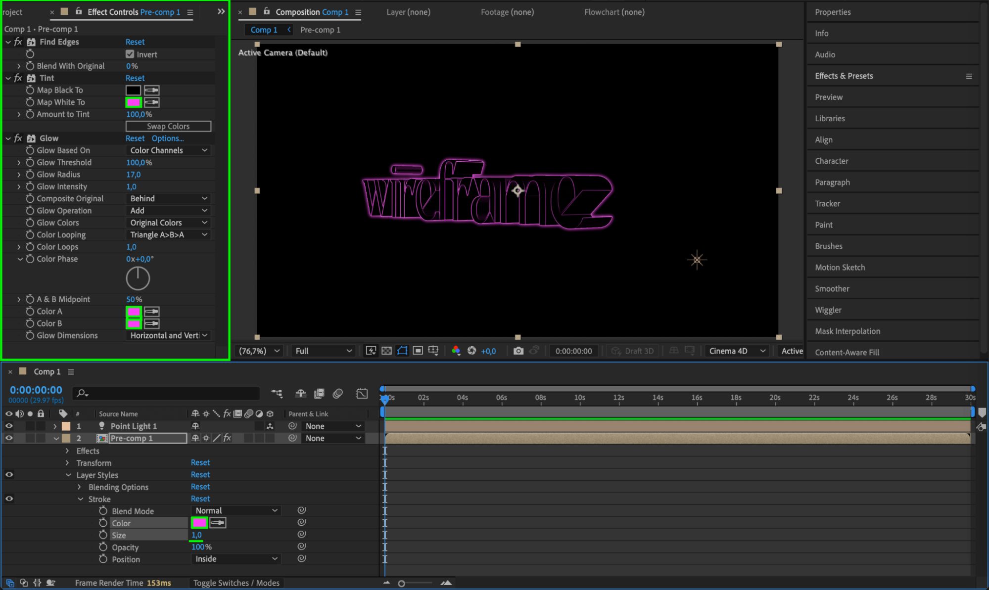Click Options link for Glow effect
989x590 pixels.
click(167, 138)
